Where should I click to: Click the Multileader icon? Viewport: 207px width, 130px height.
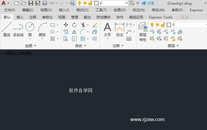pyautogui.click(x=129, y=32)
